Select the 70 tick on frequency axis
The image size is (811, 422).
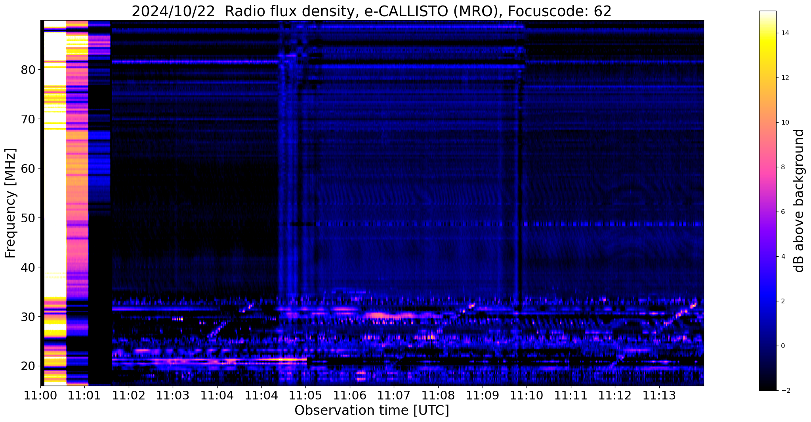[x=28, y=119]
